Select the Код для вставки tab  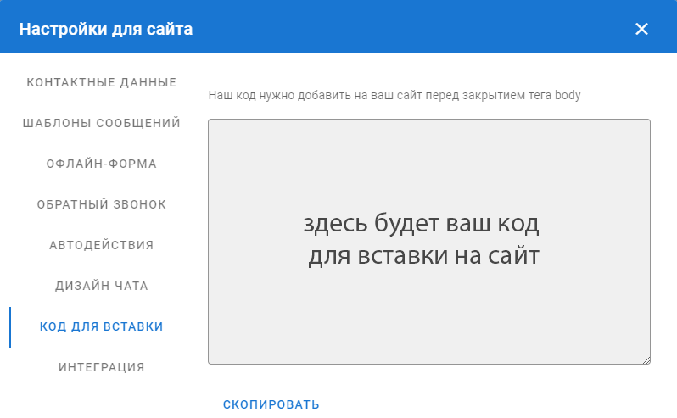[x=102, y=326]
